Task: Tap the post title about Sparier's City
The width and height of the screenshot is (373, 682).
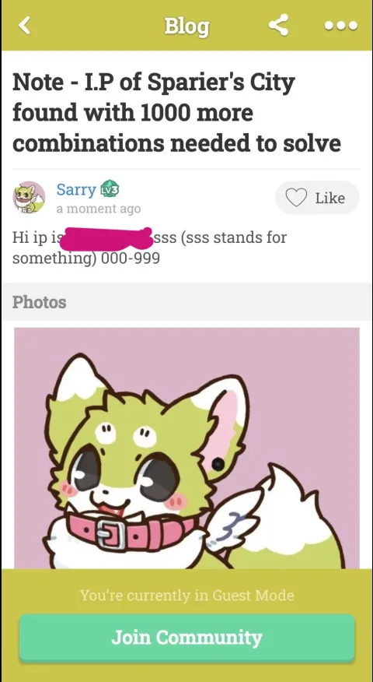Action: click(x=176, y=113)
